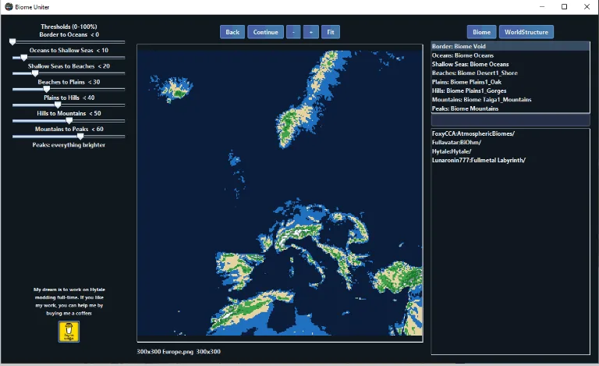This screenshot has height=366, width=599.
Task: Click the Mountains to Peaks slider handle
Action: [80, 137]
